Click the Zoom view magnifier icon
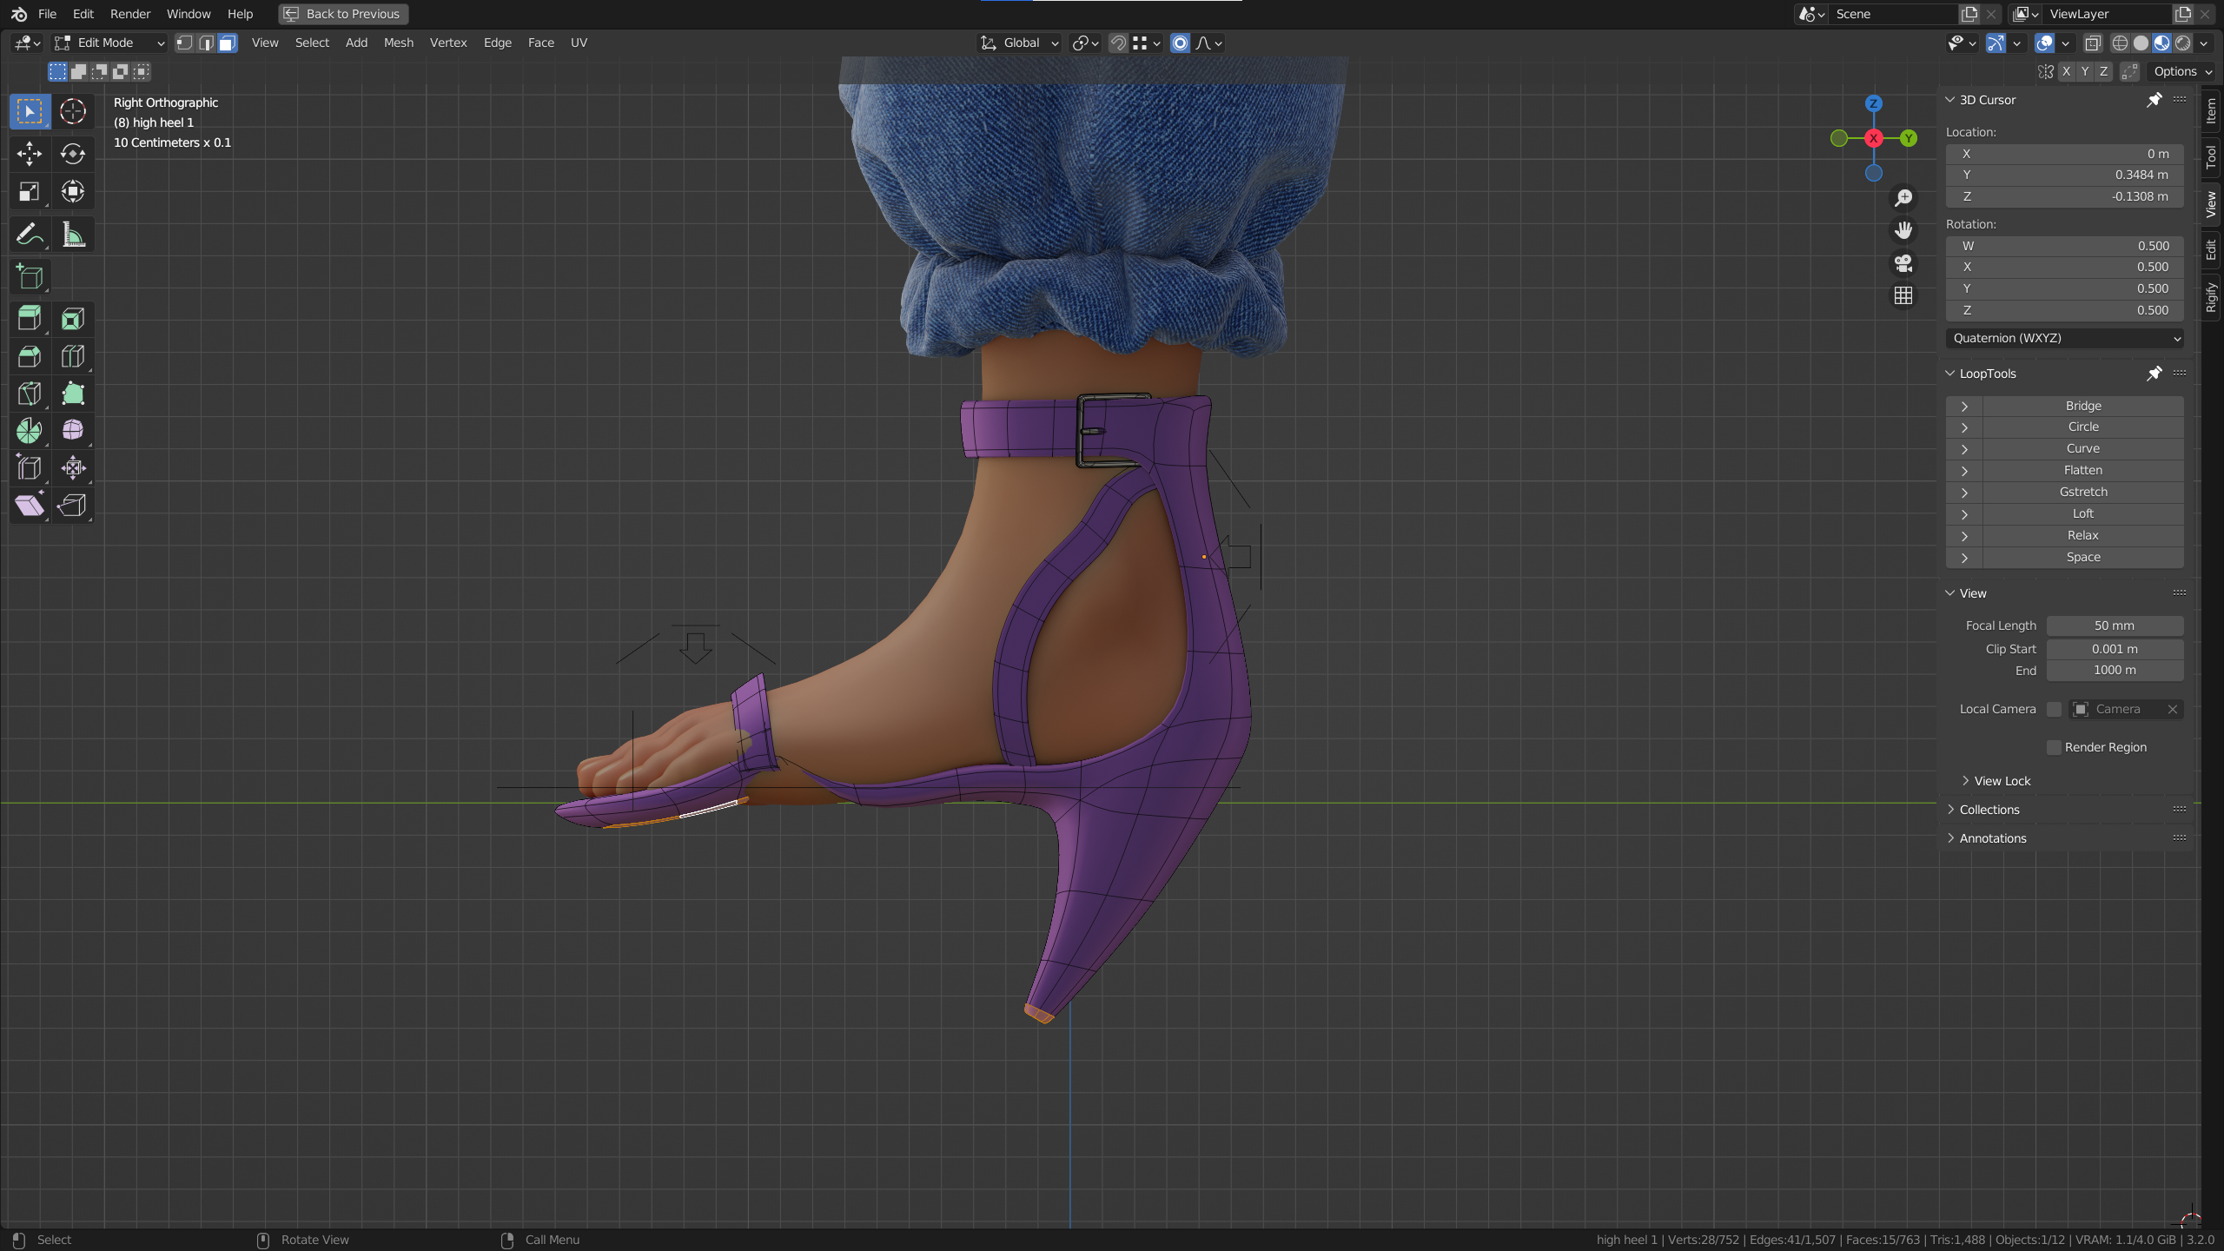Viewport: 2224px width, 1251px height. click(1903, 198)
